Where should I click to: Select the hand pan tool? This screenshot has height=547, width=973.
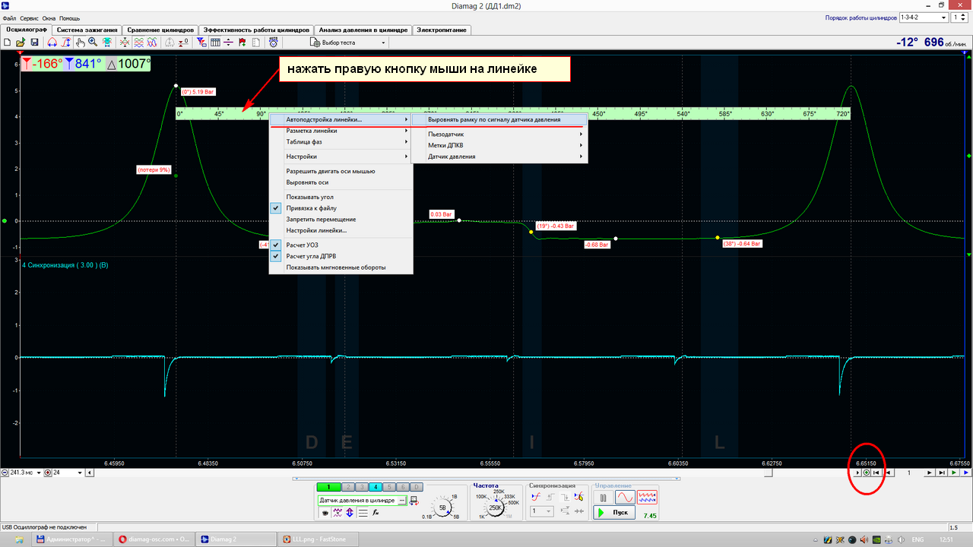(81, 43)
